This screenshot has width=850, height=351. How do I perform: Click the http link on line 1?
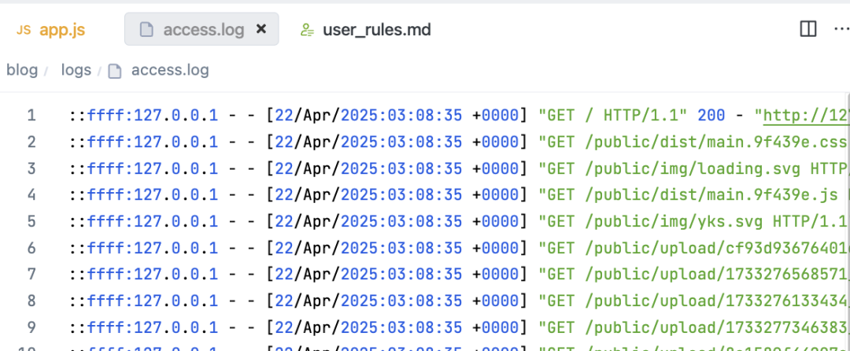[x=803, y=116]
